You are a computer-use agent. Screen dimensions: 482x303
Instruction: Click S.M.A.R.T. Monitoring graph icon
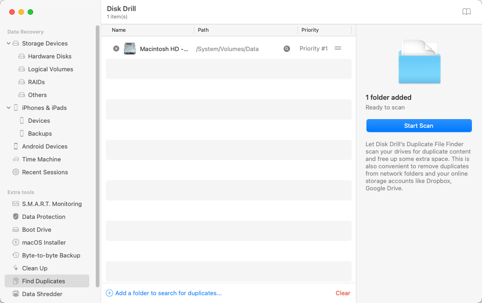click(x=16, y=204)
